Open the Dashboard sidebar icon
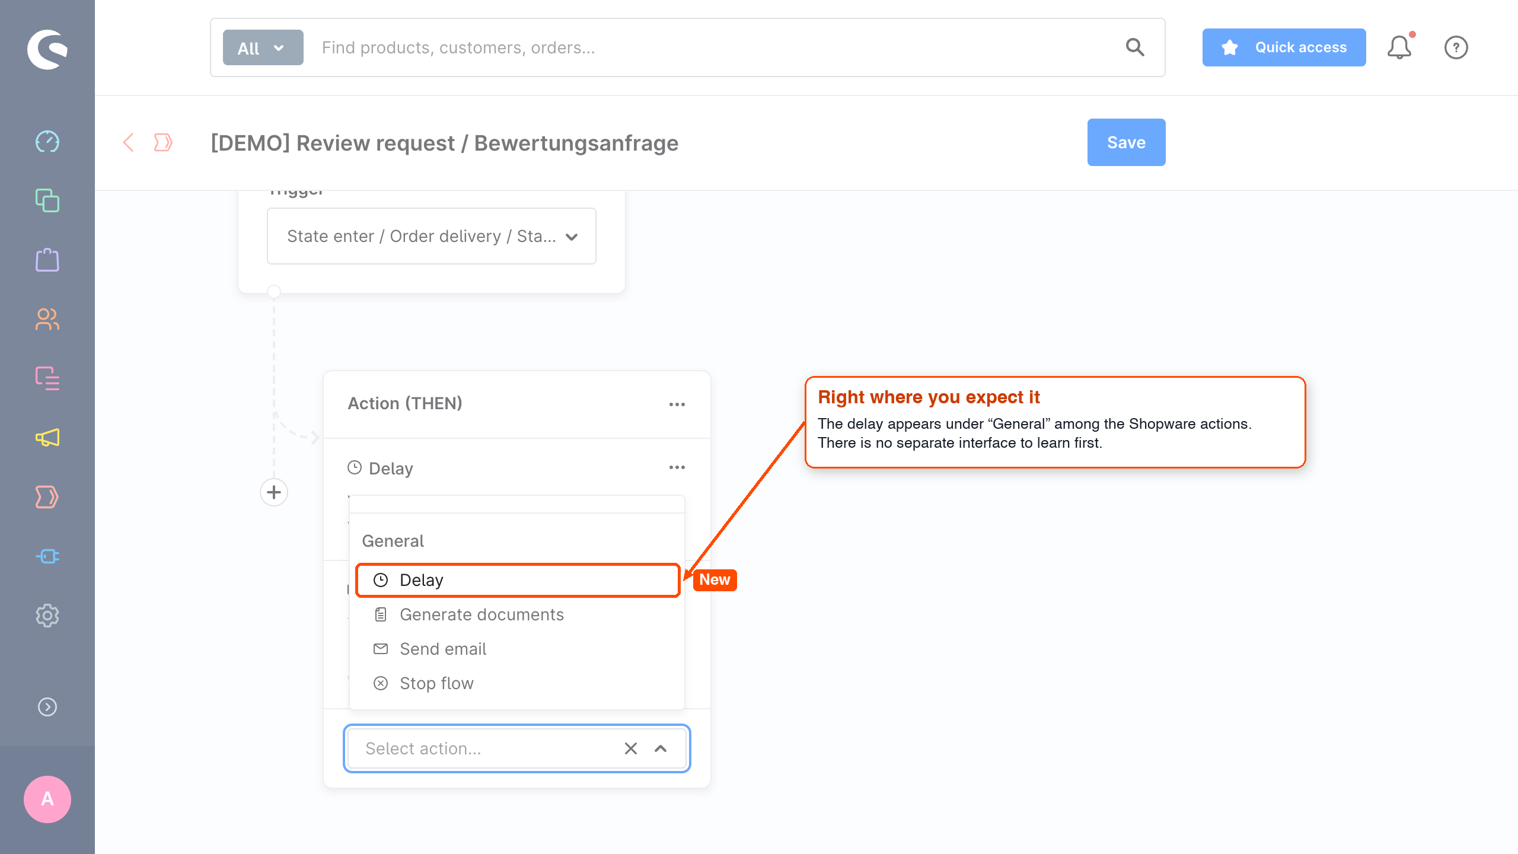This screenshot has width=1518, height=854. click(47, 142)
